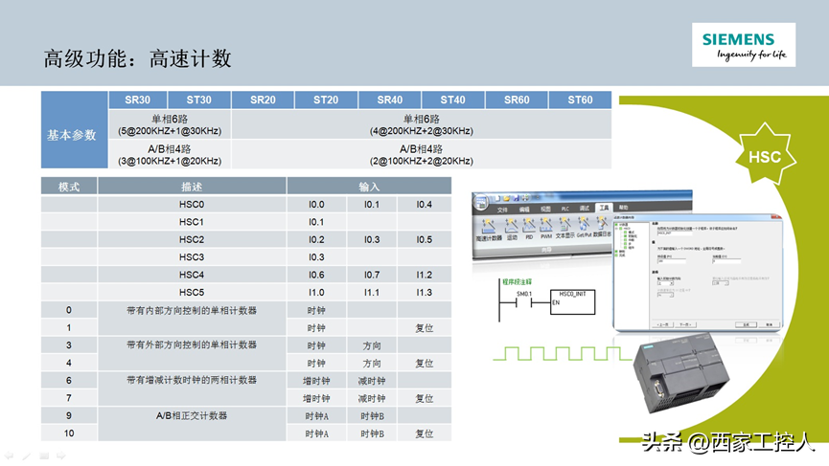This screenshot has width=829, height=466.
Task: Click the SM0.1 contact in ladder
Action: [524, 302]
